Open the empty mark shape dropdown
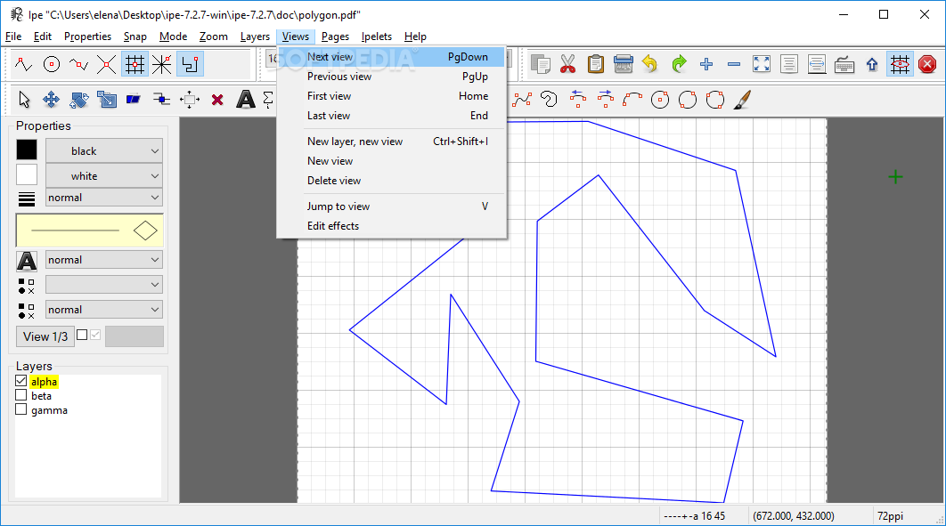This screenshot has height=526, width=946. pos(104,285)
